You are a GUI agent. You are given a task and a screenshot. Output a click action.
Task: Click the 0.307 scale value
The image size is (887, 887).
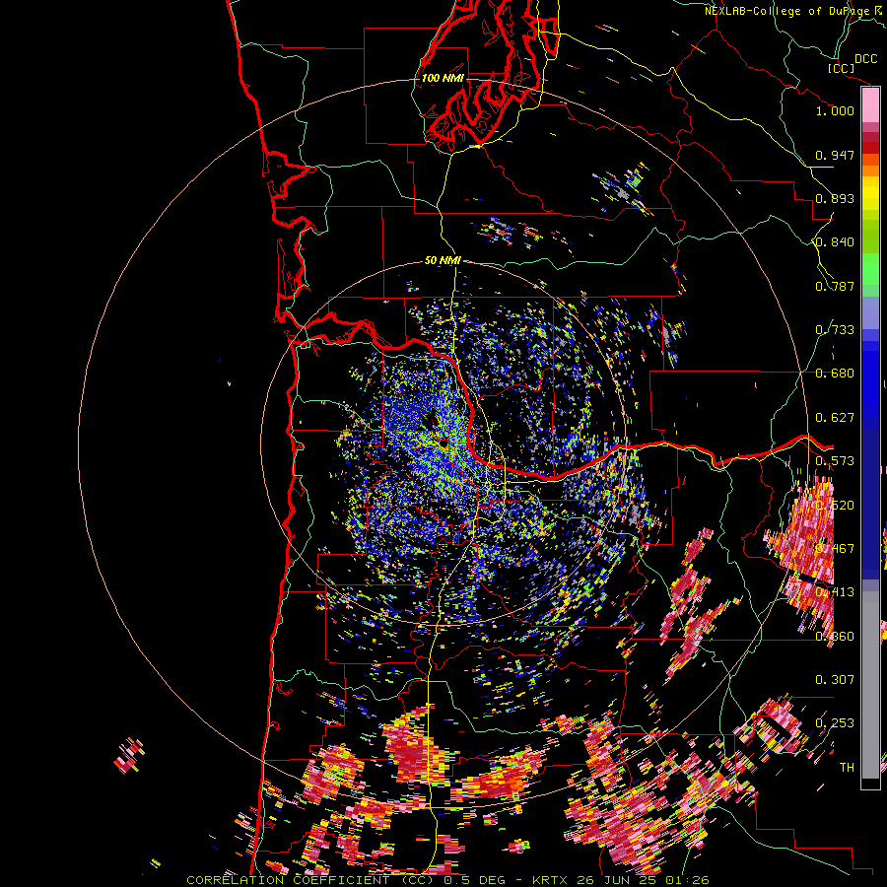point(835,679)
